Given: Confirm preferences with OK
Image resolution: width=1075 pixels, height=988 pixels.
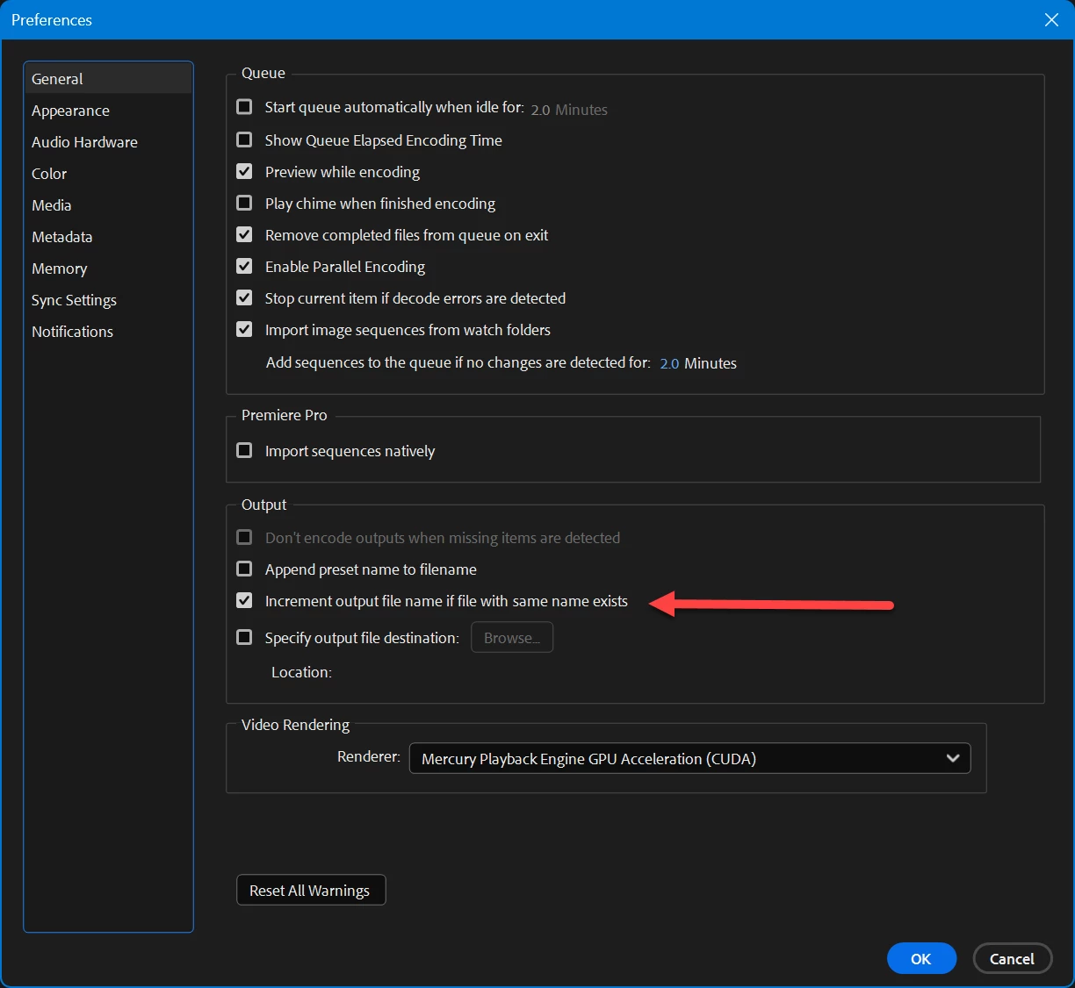Looking at the screenshot, I should [921, 958].
